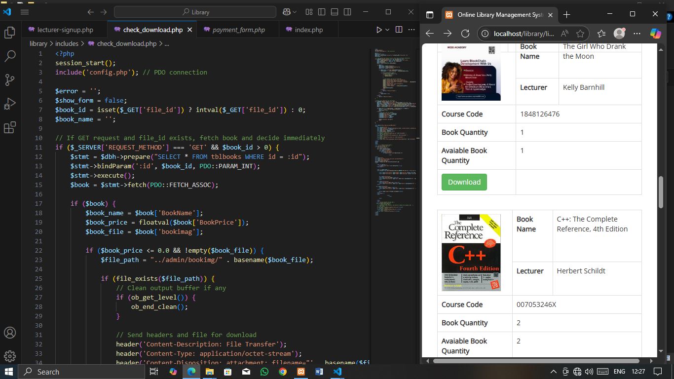The image size is (674, 379).
Task: Close the check_download.php tab
Action: 189,30
